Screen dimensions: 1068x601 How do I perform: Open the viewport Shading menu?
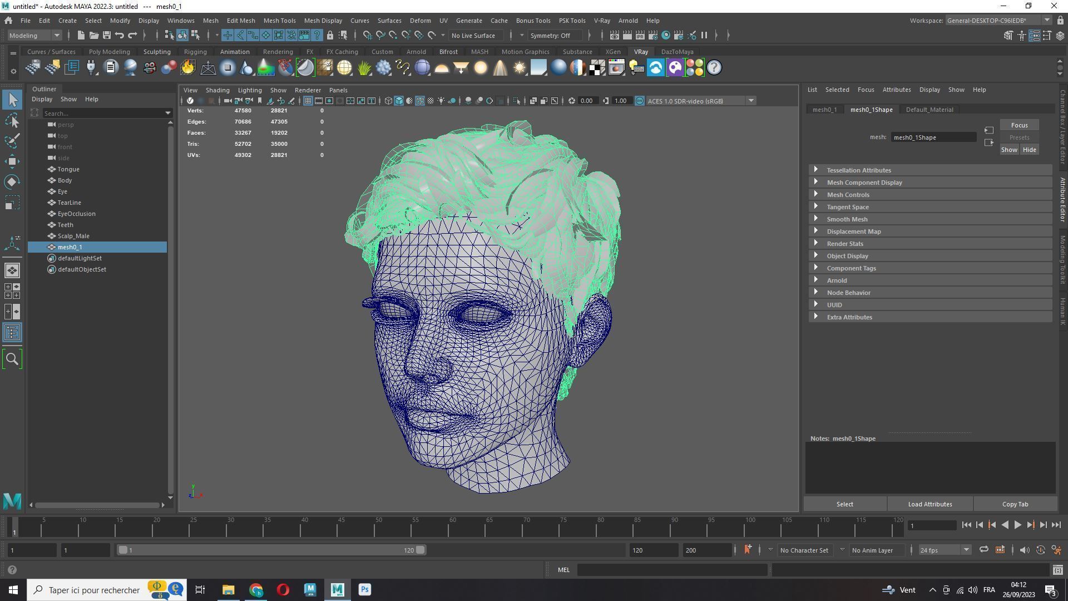tap(217, 90)
